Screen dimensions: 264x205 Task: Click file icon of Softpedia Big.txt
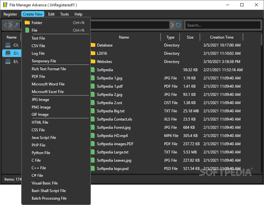tap(93, 111)
